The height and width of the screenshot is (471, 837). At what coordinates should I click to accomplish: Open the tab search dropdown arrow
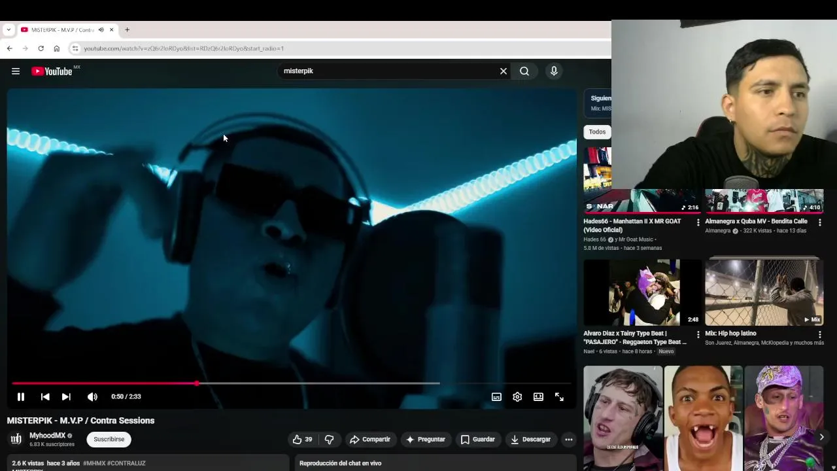click(9, 29)
